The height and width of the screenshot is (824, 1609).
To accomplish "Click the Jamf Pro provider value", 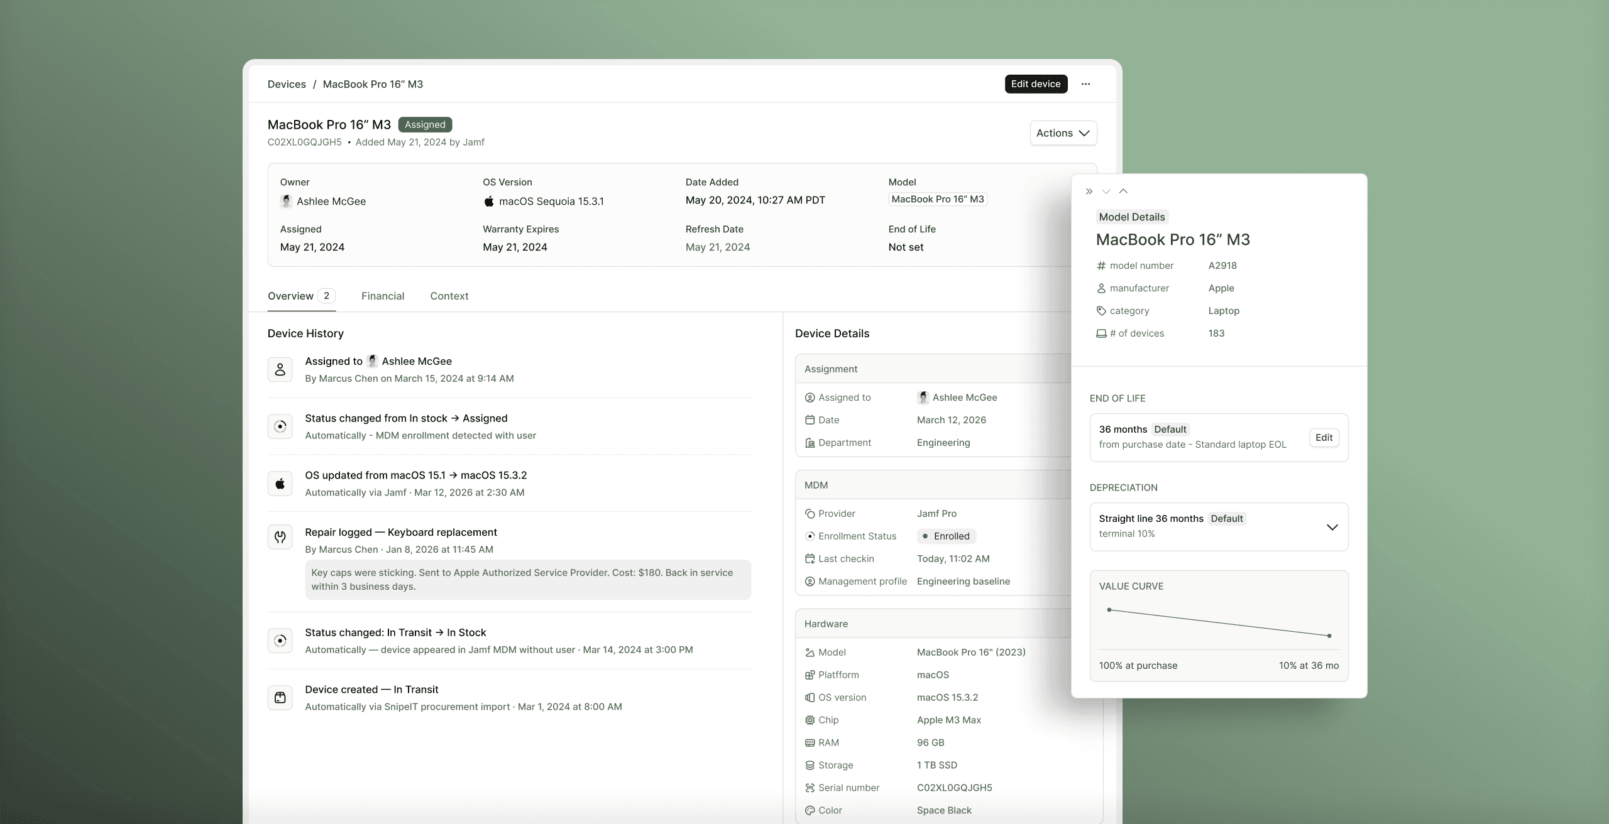I will [x=936, y=514].
